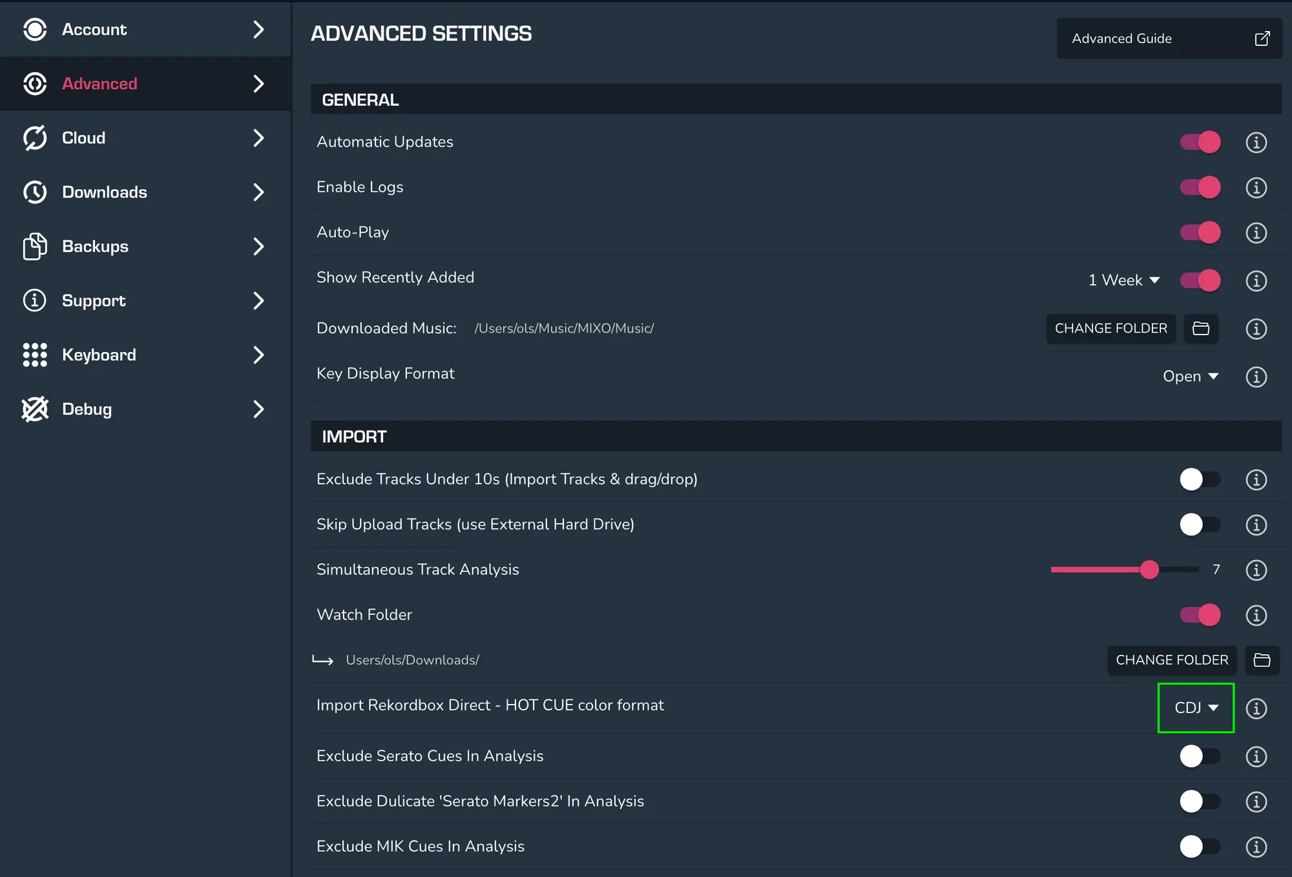Screen dimensions: 1292x877
Task: Click the Keyboard grid icon
Action: [x=35, y=355]
